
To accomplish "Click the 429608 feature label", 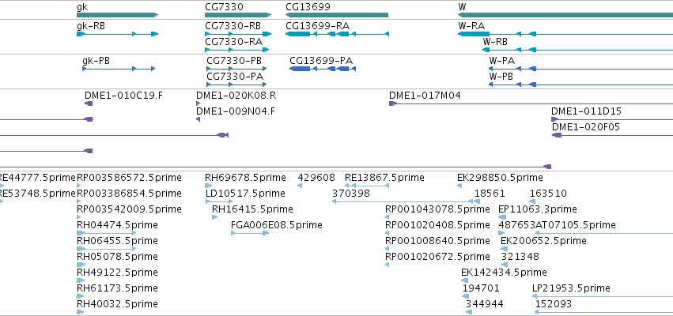I will click(x=316, y=178).
